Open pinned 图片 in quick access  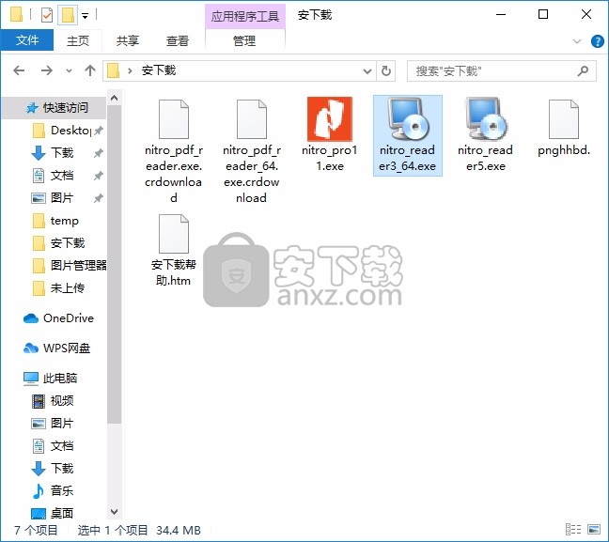coord(52,197)
